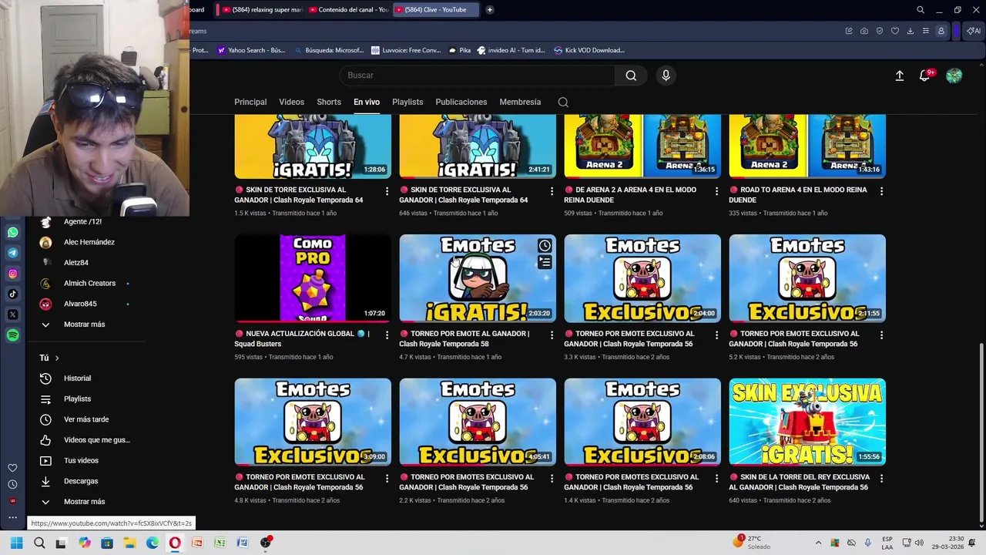Open YouTube notifications bell
This screenshot has width=986, height=555.
(x=924, y=76)
